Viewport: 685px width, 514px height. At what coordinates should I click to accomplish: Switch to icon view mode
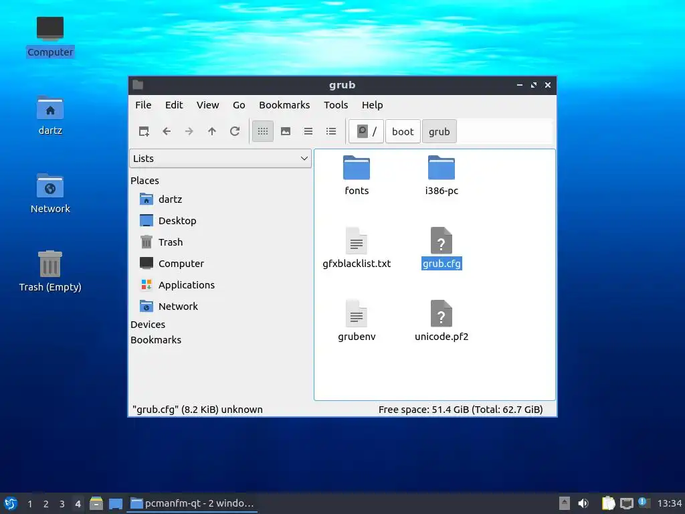tap(262, 131)
